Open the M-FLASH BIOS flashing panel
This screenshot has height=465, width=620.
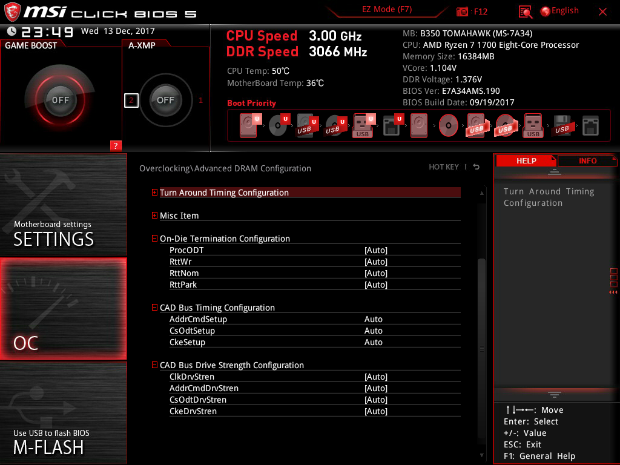point(63,413)
